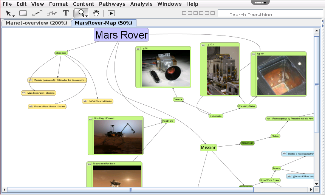Open web icon on NASA Phoenix Mission node
This screenshot has height=195, width=325.
pos(85,101)
